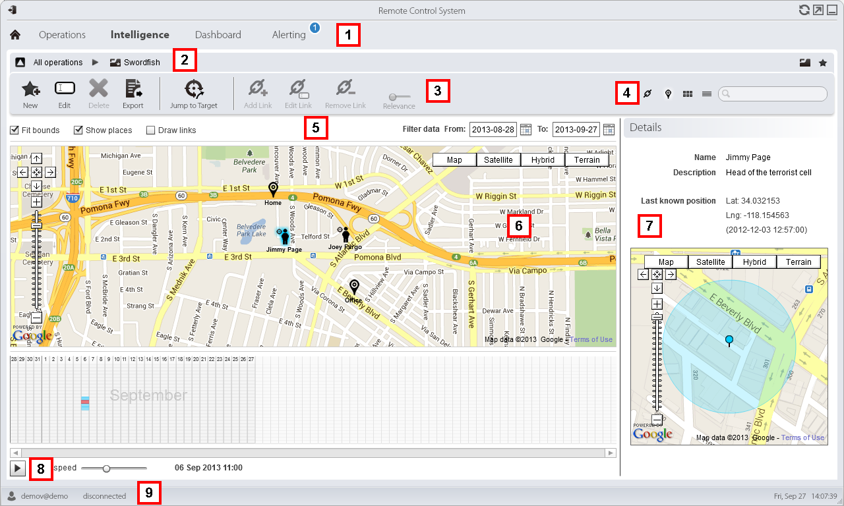Switch to the Dashboard tab
The image size is (844, 506).
click(218, 34)
